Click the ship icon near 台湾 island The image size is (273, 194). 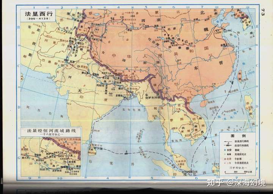(x=231, y=82)
